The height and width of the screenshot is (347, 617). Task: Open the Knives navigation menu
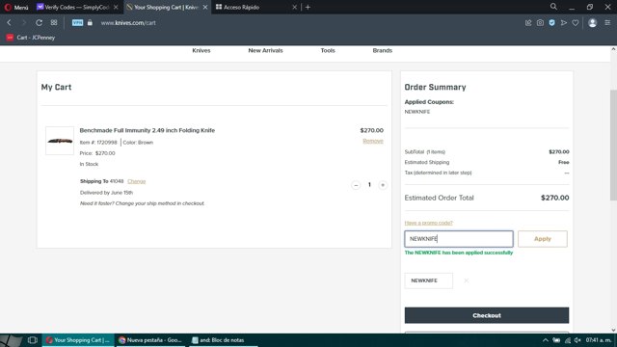coord(201,51)
